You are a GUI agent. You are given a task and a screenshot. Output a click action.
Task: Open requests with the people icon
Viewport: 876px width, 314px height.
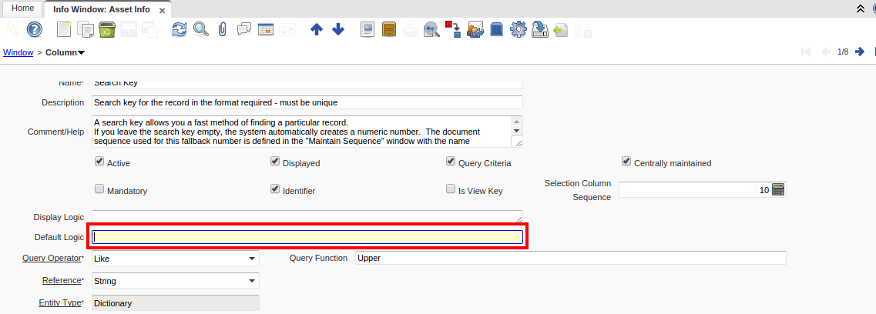coord(475,29)
